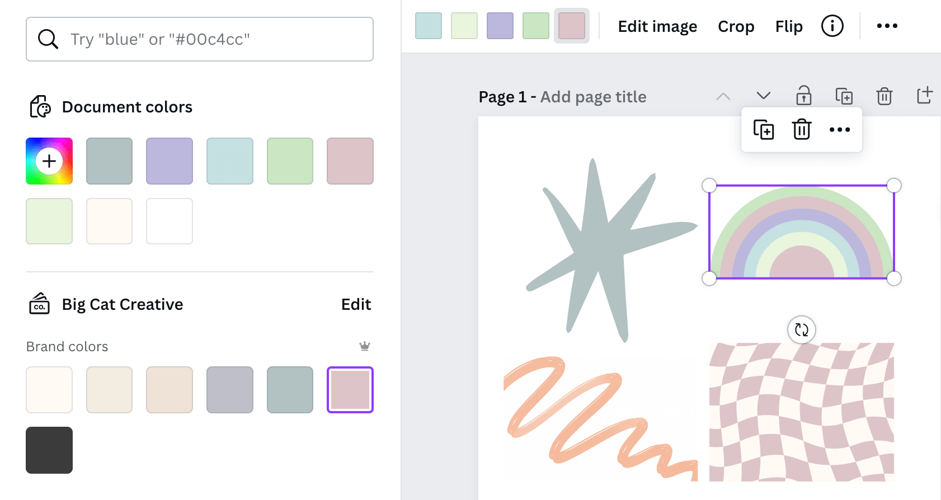Select the Crop option
941x500 pixels.
736,26
